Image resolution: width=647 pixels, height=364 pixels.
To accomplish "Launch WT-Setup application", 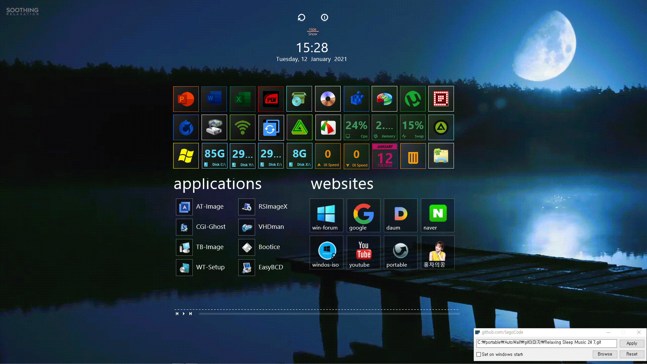I will pyautogui.click(x=200, y=267).
